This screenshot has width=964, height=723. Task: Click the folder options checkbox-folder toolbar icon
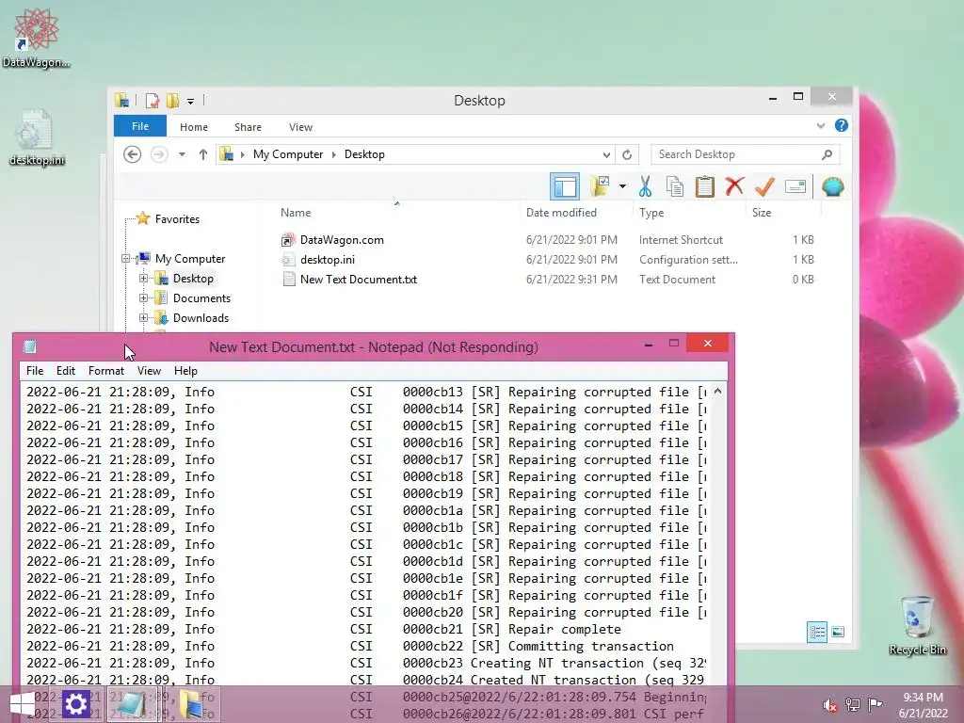pos(600,186)
